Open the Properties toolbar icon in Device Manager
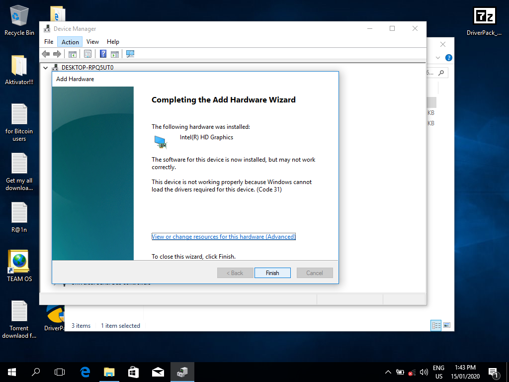 [87, 54]
